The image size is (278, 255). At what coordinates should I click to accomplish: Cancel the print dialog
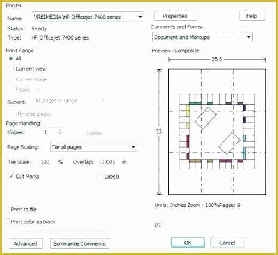coord(227,242)
